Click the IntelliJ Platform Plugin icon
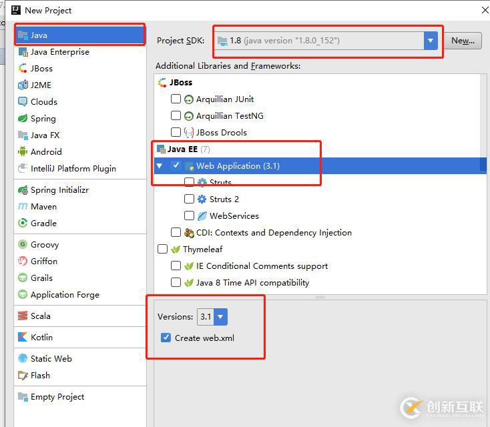 coord(23,168)
